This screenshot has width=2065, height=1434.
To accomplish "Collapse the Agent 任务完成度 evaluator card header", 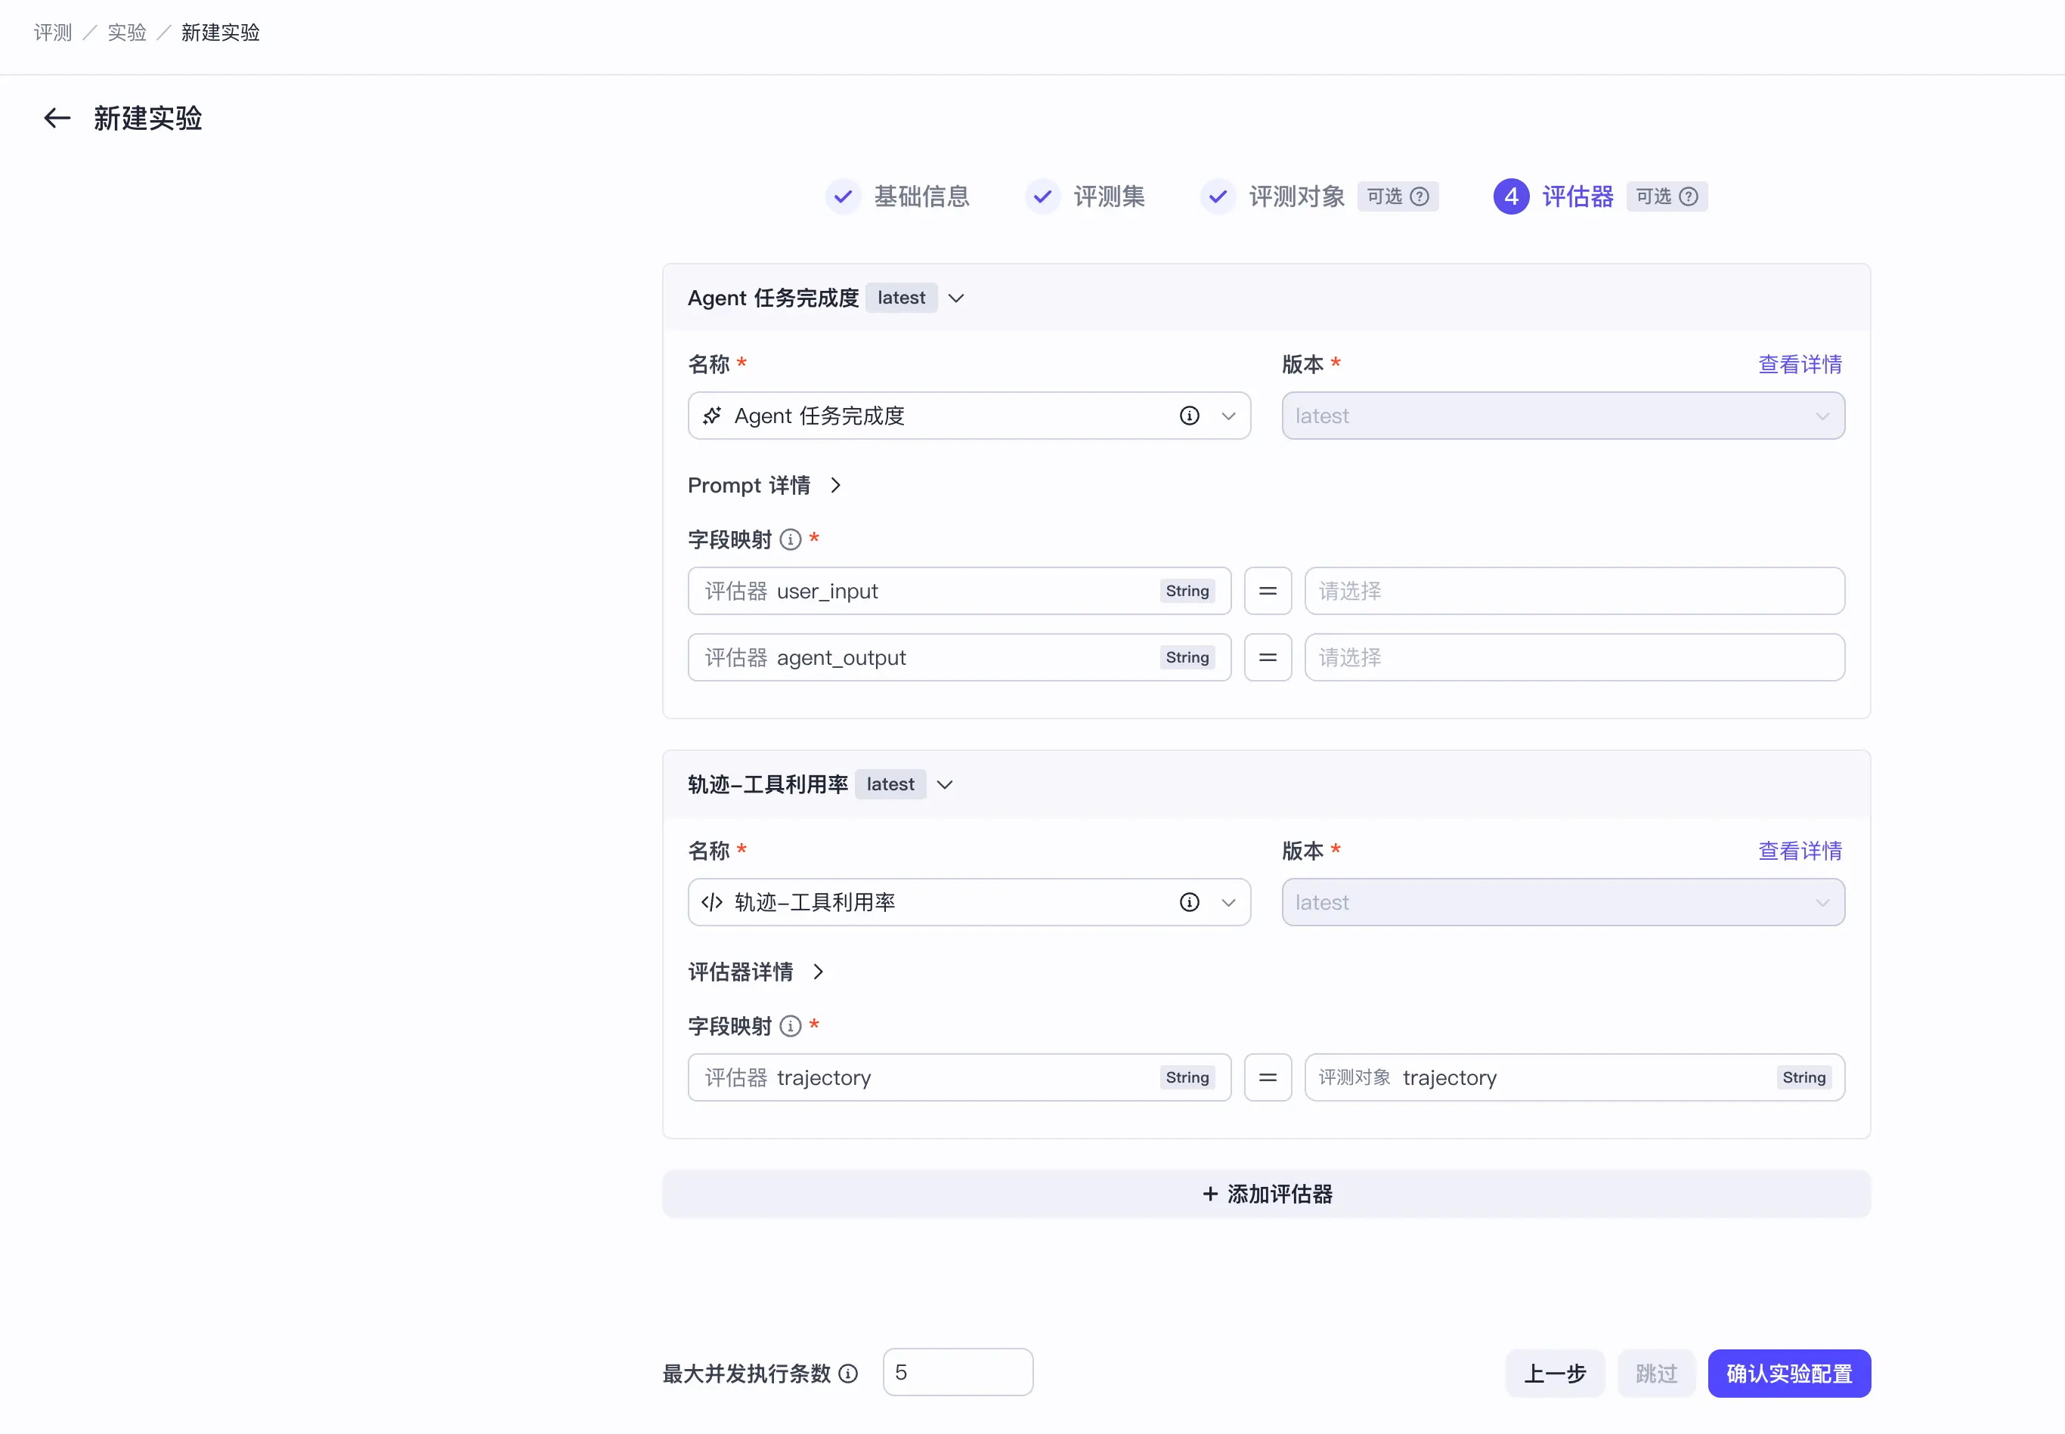I will point(956,298).
